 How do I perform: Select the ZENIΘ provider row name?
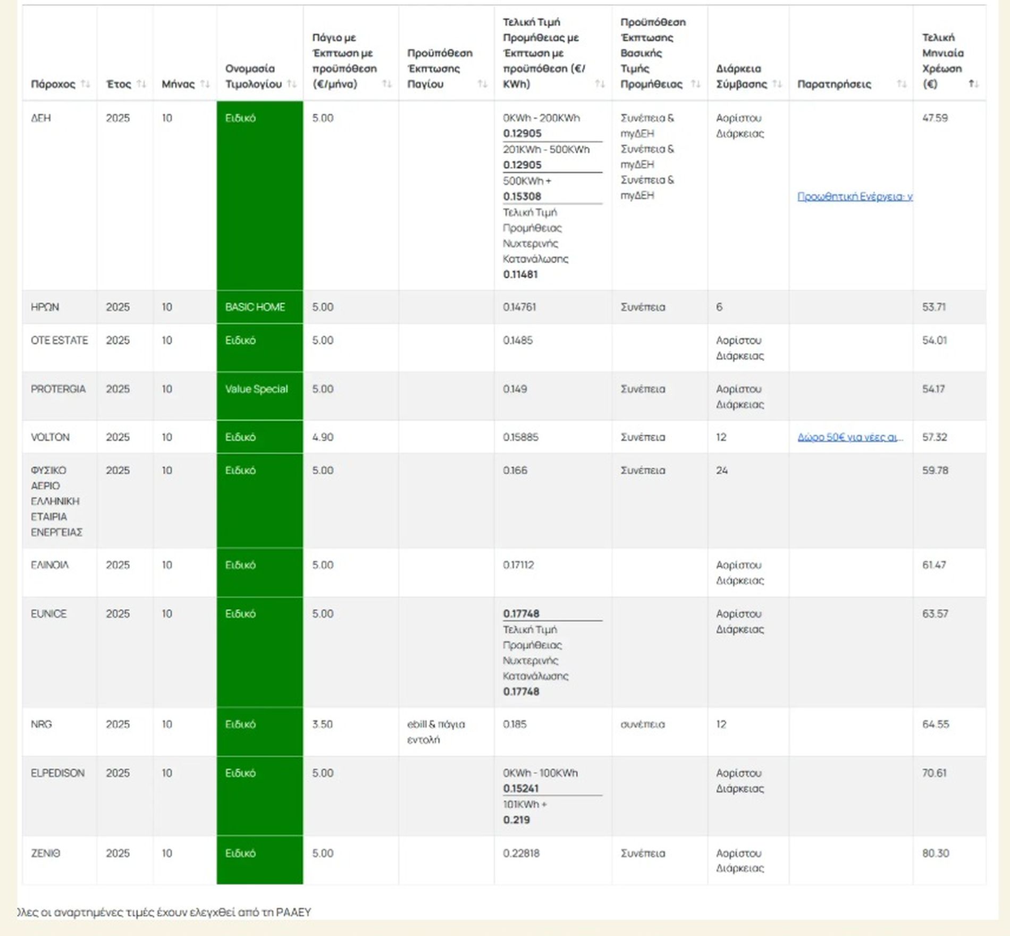46,853
